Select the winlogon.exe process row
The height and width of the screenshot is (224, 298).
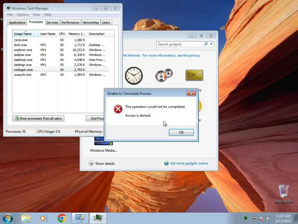(x=61, y=70)
